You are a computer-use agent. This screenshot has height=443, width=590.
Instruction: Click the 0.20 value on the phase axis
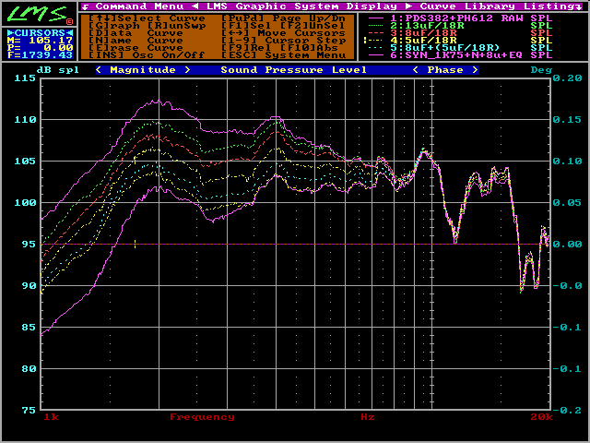pyautogui.click(x=567, y=78)
